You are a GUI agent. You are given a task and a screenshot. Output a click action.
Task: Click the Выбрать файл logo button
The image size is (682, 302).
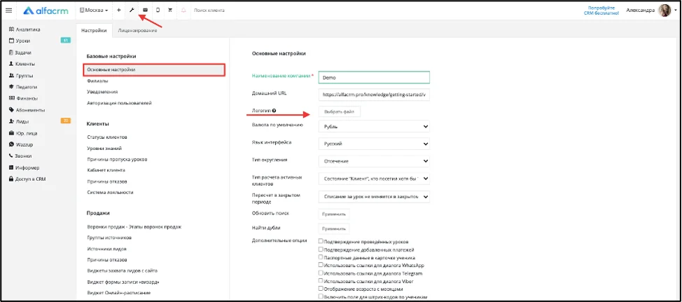[x=340, y=112]
